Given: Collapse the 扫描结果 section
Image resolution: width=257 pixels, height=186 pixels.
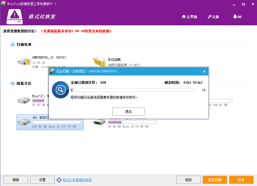Looking at the screenshot, I should tap(13, 45).
